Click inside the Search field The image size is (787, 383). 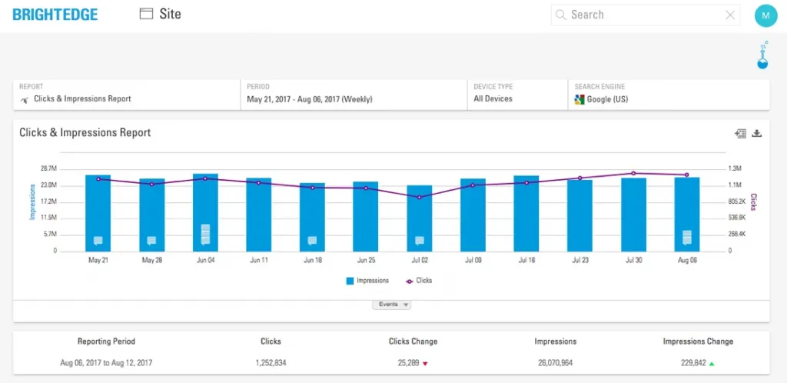coord(646,15)
